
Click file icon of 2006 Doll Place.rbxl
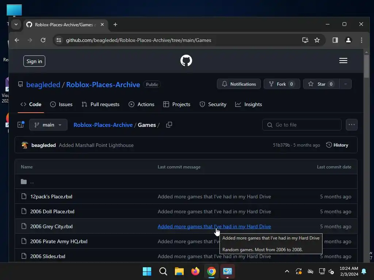[24, 211]
